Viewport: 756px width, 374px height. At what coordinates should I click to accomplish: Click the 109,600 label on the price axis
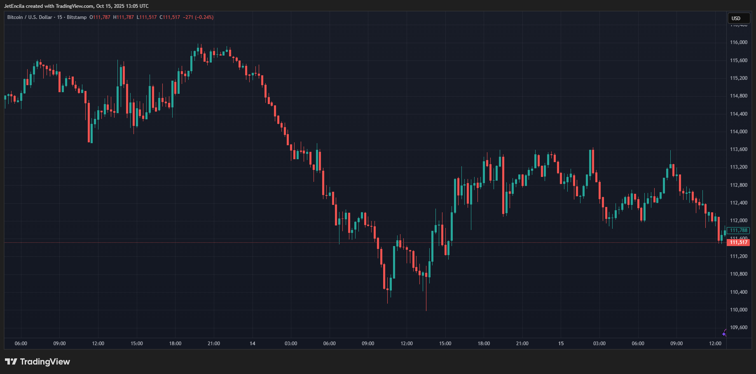click(738, 328)
